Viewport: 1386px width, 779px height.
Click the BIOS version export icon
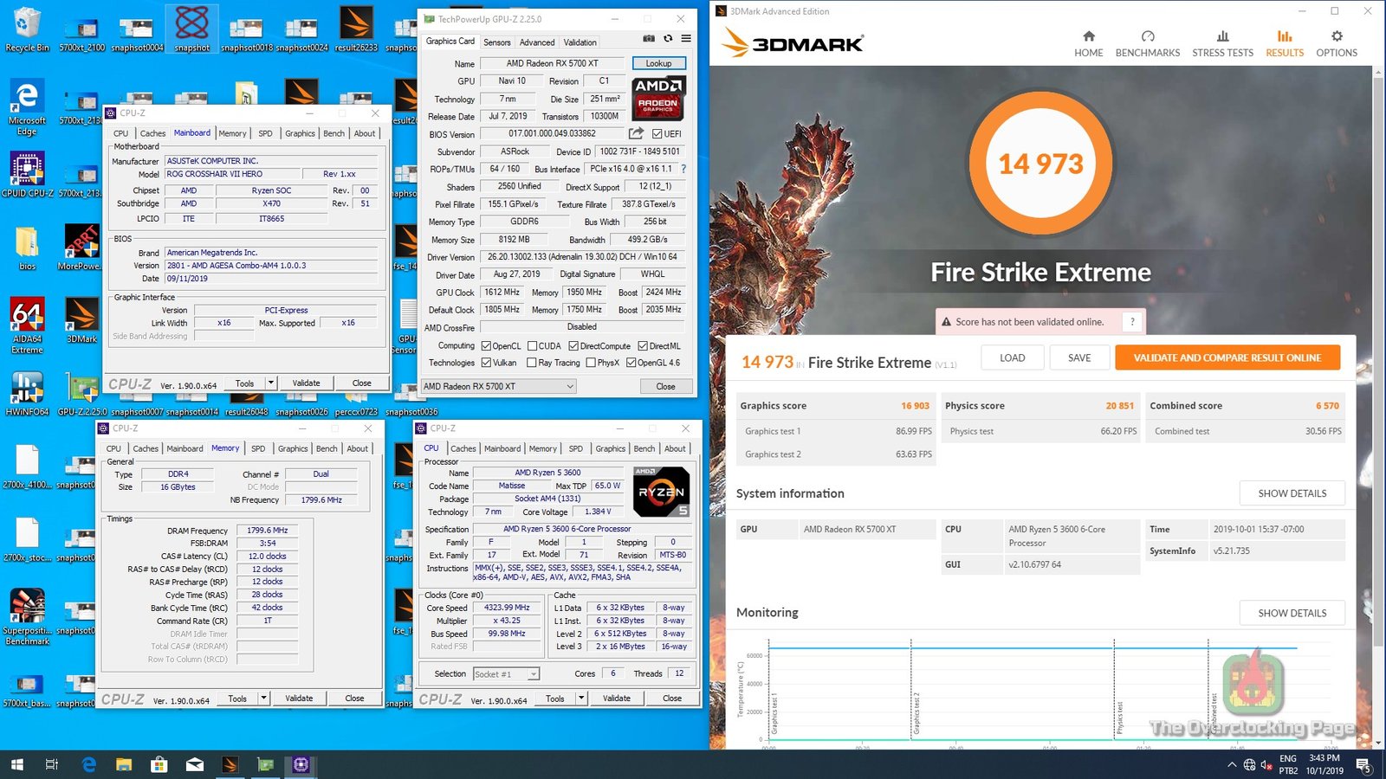tap(636, 133)
